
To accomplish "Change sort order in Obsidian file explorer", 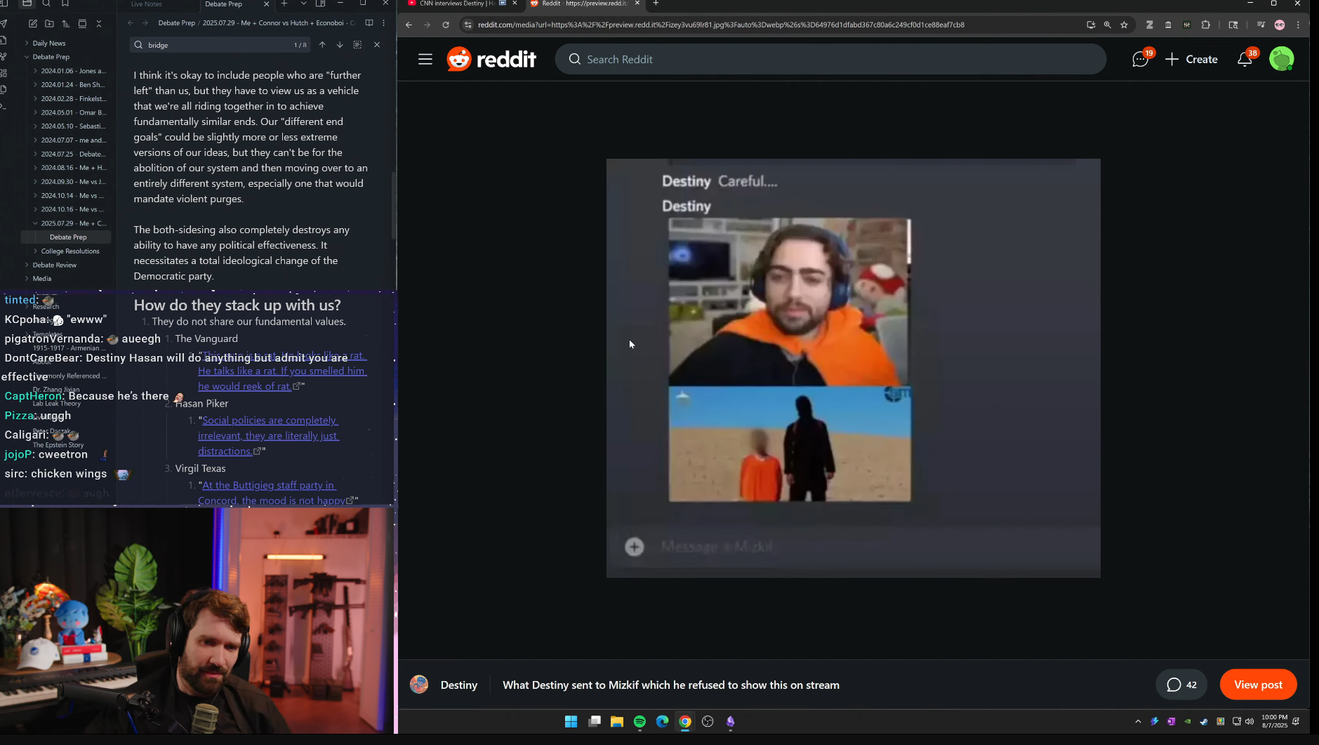I will pos(65,24).
